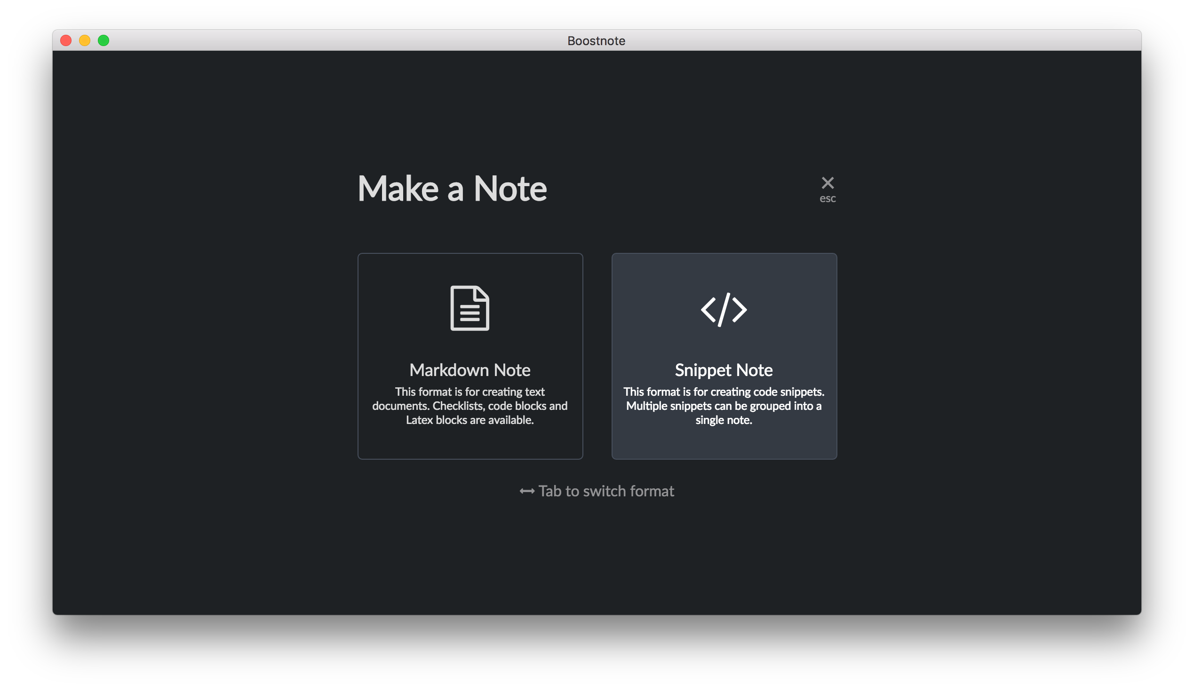
Task: Click the arrow icon beside Tab to switch format
Action: tap(526, 491)
